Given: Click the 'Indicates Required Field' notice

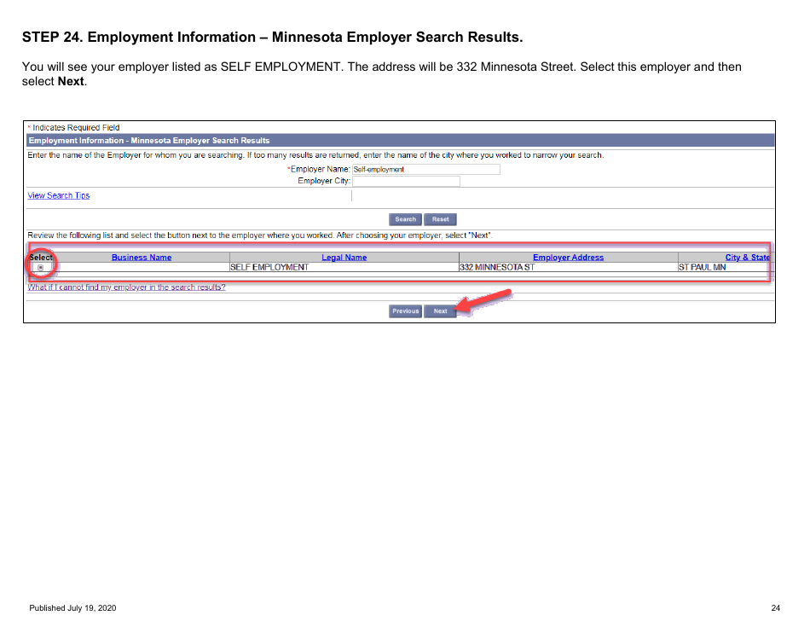Looking at the screenshot, I should [72, 127].
